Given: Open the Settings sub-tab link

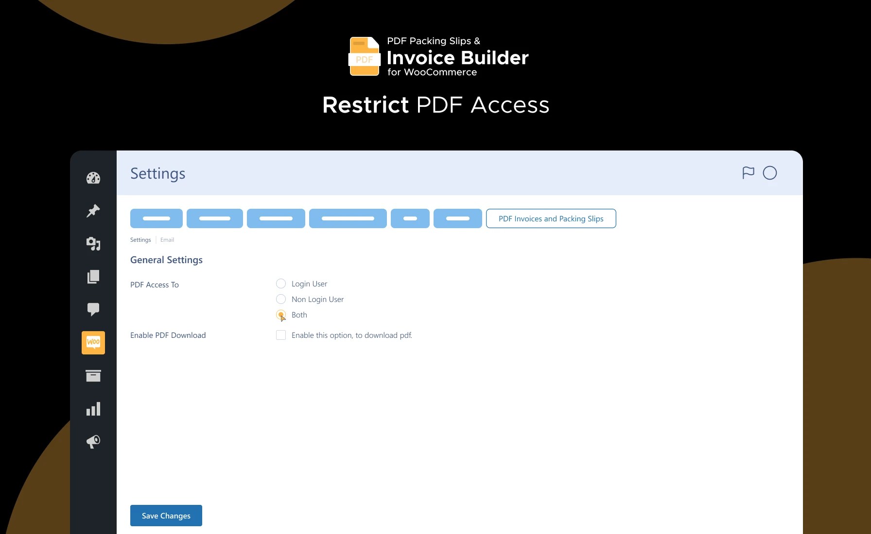Looking at the screenshot, I should 140,239.
